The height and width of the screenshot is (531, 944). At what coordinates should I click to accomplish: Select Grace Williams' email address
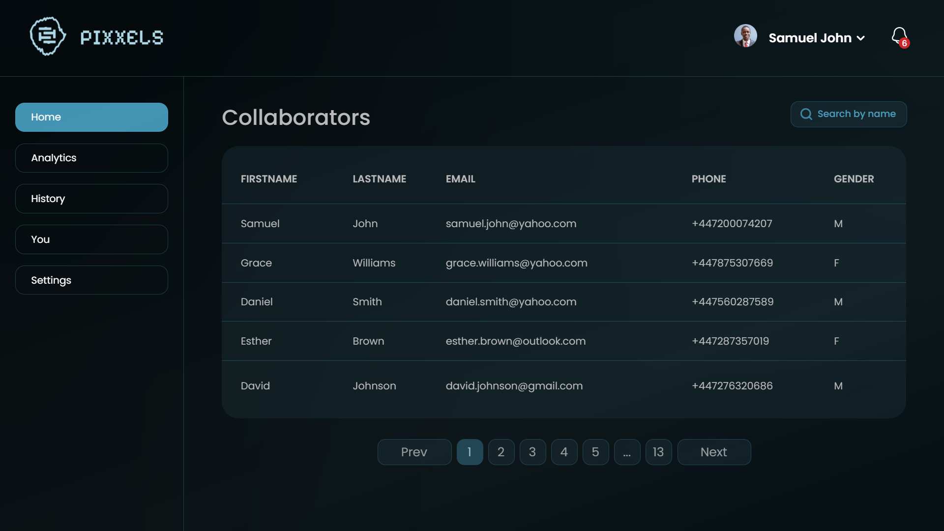516,263
